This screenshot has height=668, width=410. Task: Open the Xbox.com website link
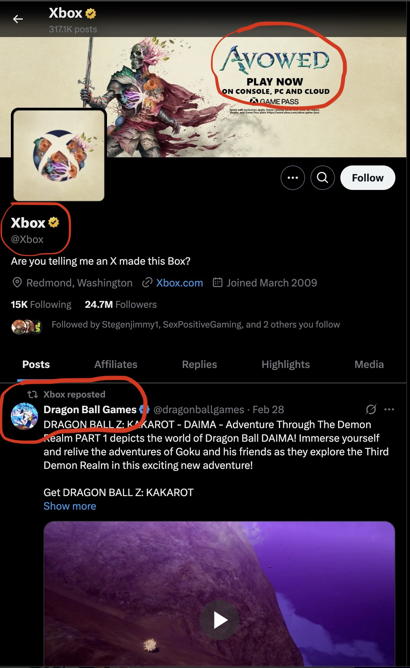pos(180,283)
